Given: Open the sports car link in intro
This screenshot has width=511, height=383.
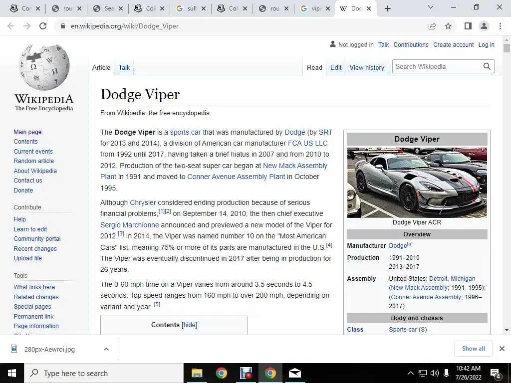Looking at the screenshot, I should pyautogui.click(x=185, y=132).
